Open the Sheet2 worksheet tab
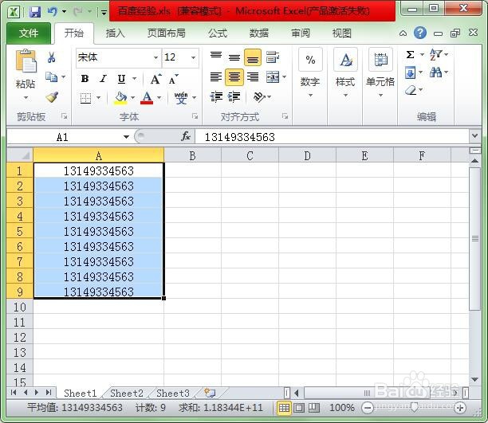Viewport: 488px width, 423px height. [x=127, y=394]
